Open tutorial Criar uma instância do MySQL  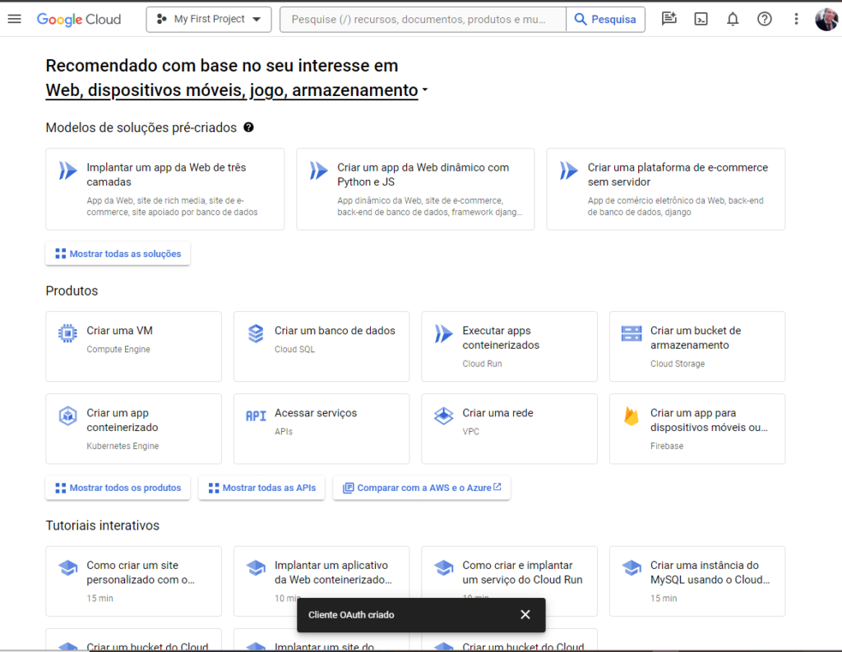[697, 581]
